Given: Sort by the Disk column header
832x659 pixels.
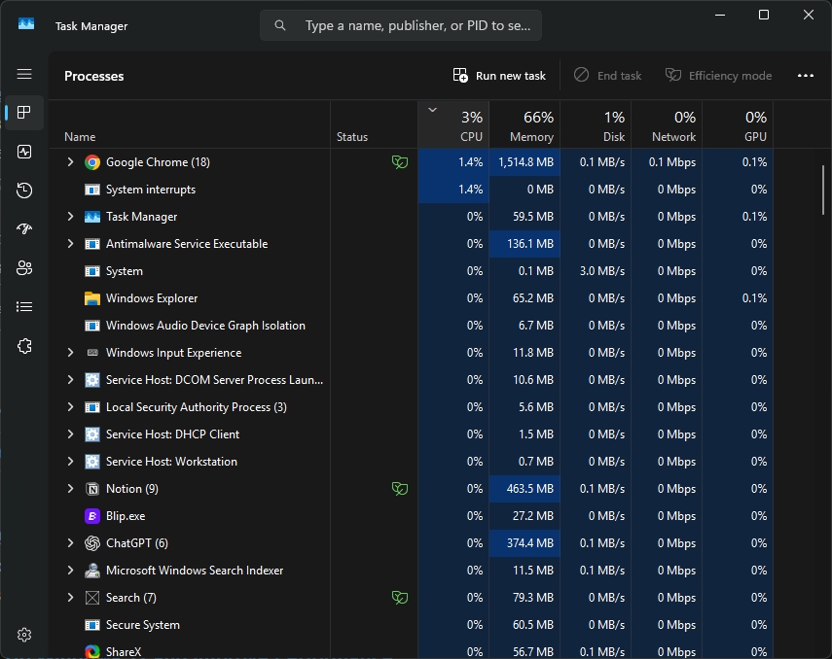Looking at the screenshot, I should click(x=596, y=126).
